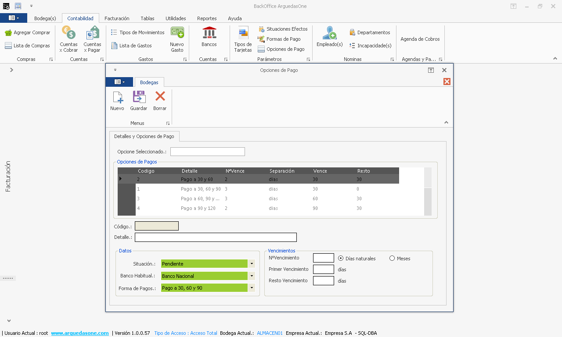The height and width of the screenshot is (337, 562).
Task: Switch to the Utilidades tab
Action: pyautogui.click(x=176, y=18)
